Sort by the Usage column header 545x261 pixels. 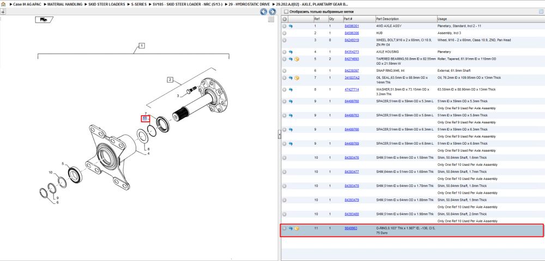pos(490,19)
